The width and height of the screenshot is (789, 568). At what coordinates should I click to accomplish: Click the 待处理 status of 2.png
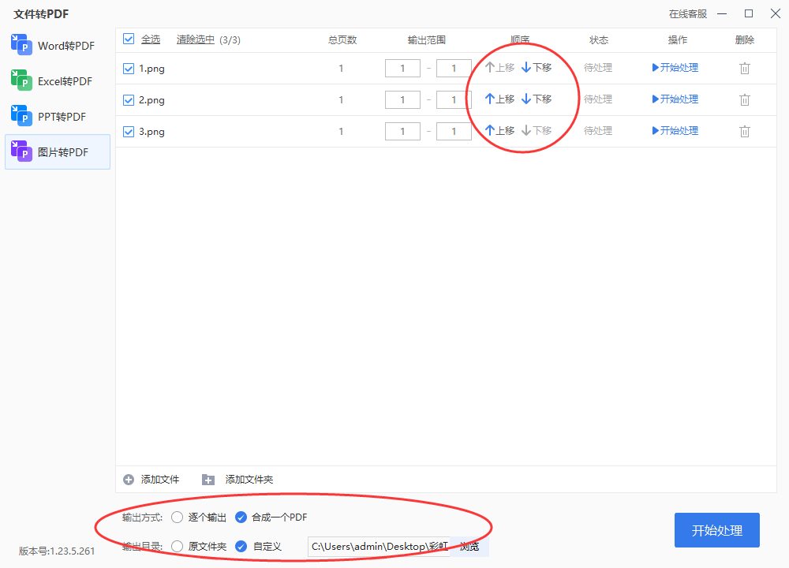coord(598,99)
